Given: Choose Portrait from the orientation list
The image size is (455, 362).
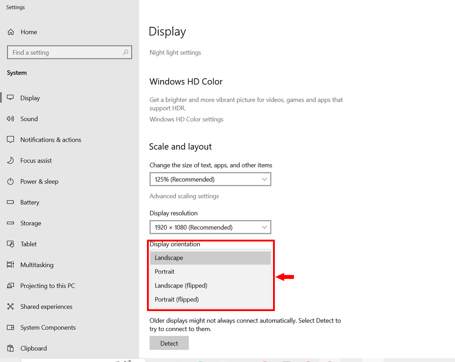Looking at the screenshot, I should (x=165, y=271).
